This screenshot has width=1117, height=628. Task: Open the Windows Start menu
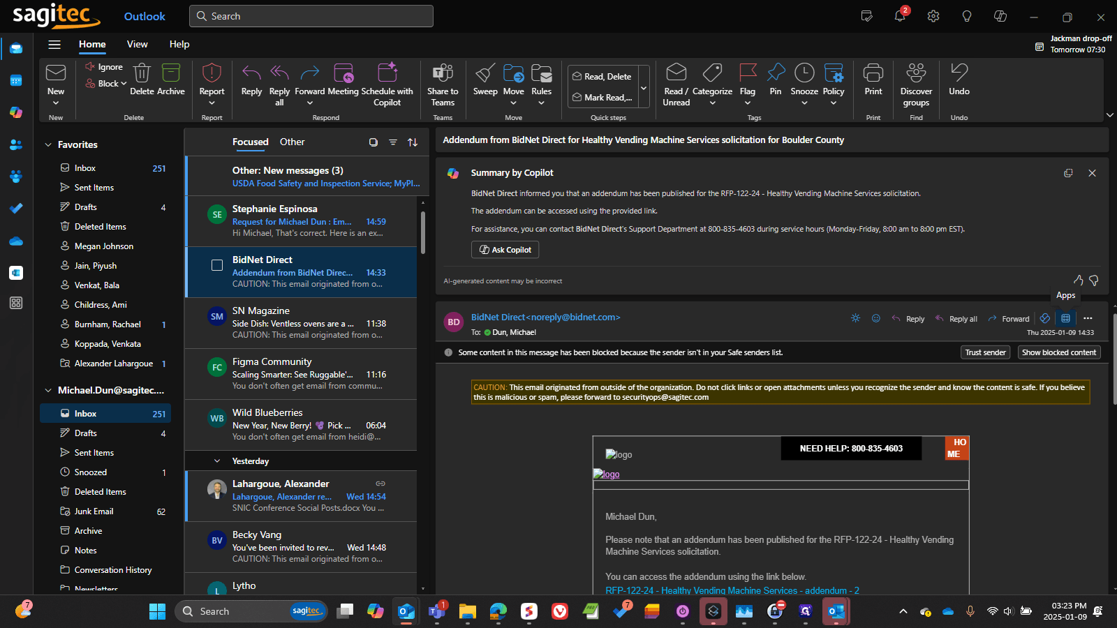[x=158, y=611]
